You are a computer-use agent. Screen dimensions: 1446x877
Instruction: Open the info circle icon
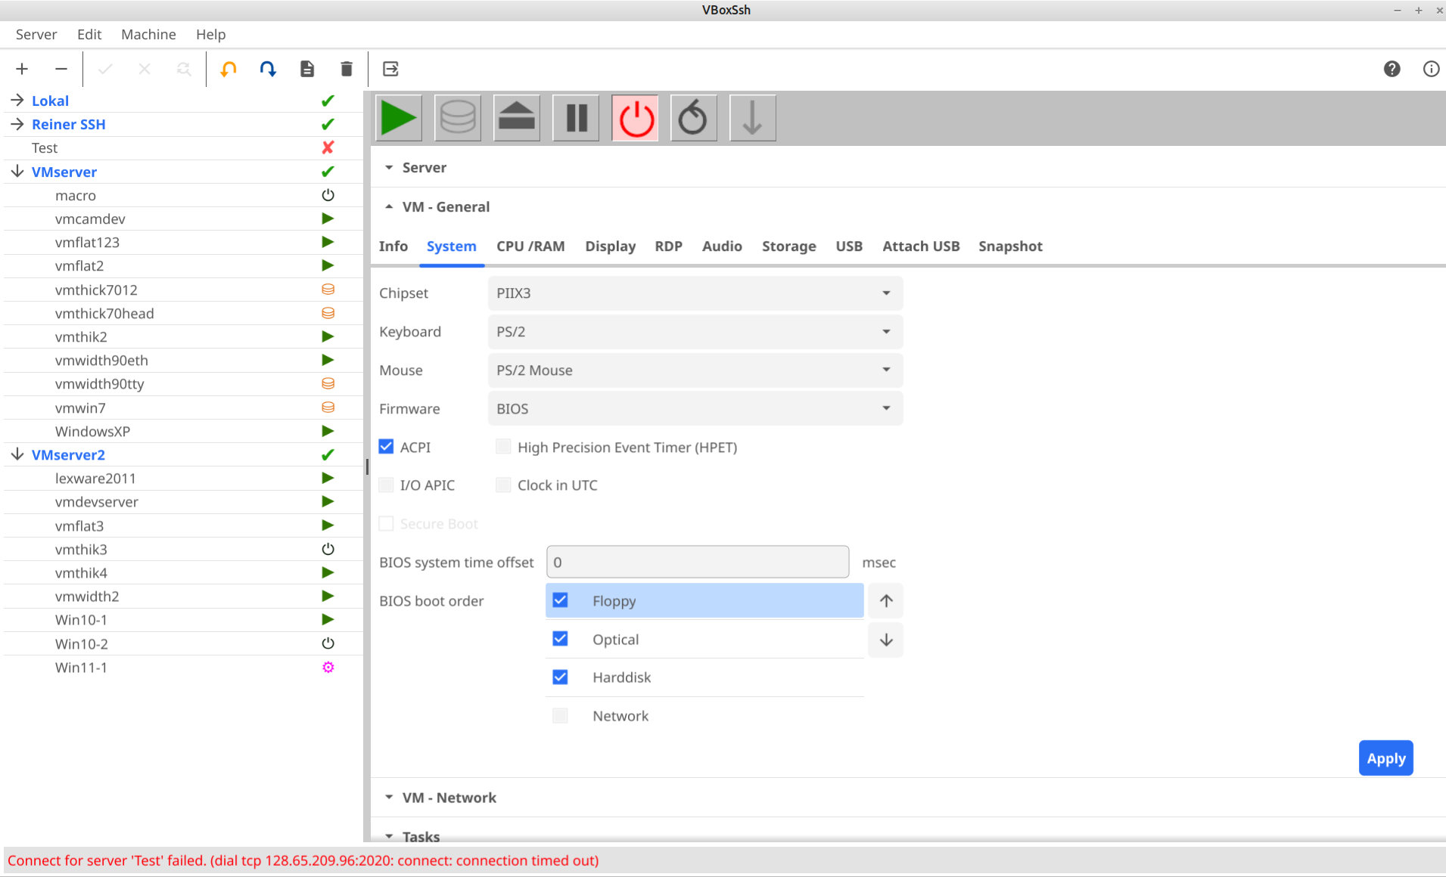(x=1431, y=69)
